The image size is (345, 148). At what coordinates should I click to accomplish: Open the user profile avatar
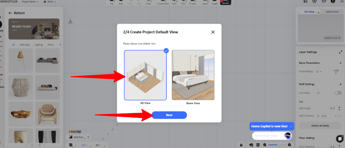point(333,1)
